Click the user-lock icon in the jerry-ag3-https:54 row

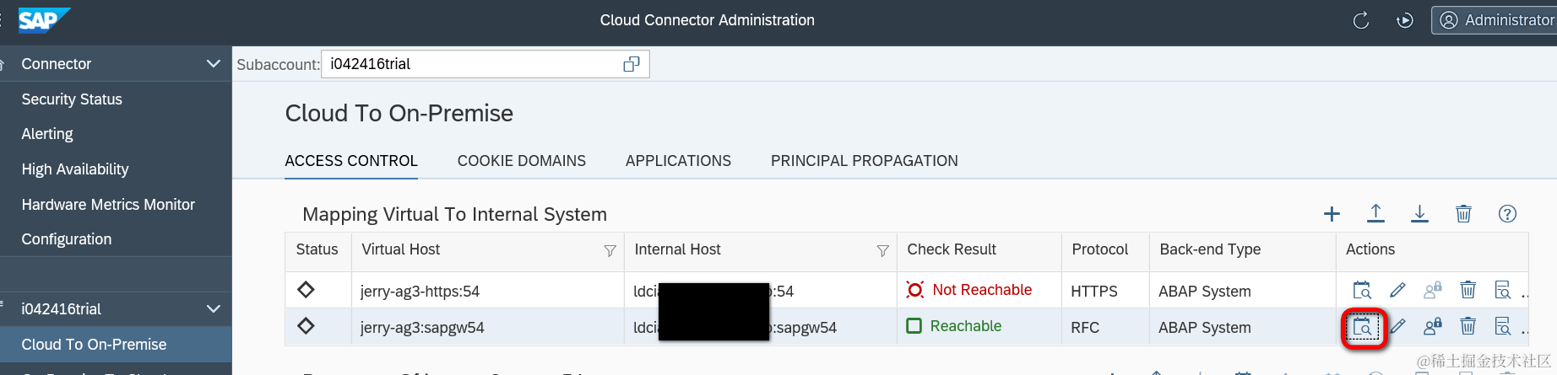[x=1433, y=291]
